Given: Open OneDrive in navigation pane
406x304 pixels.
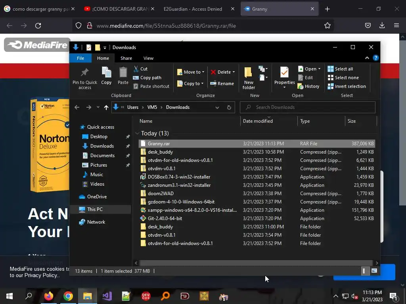Looking at the screenshot, I should click(x=97, y=197).
